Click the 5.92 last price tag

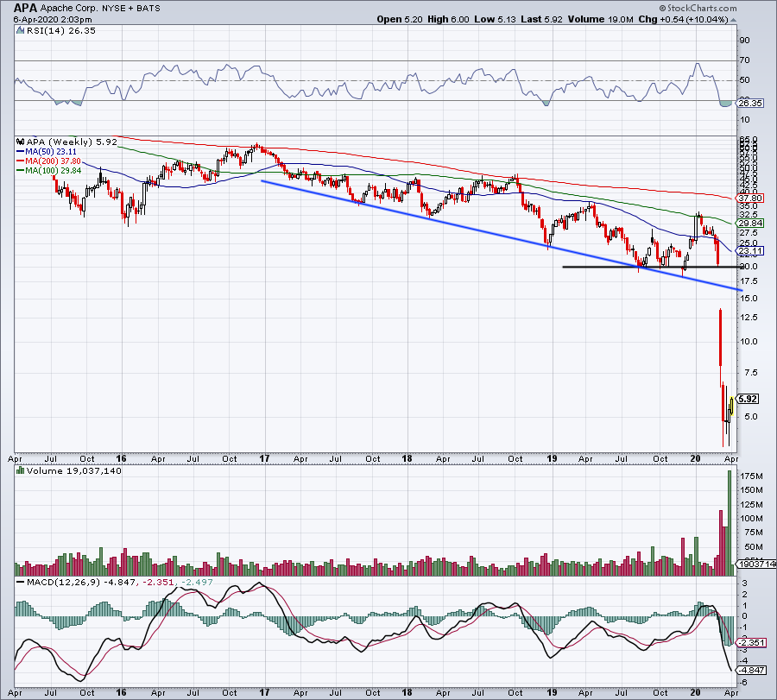coord(748,399)
